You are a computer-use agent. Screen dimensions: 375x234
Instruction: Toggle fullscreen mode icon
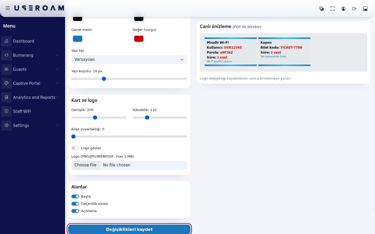[332, 9]
